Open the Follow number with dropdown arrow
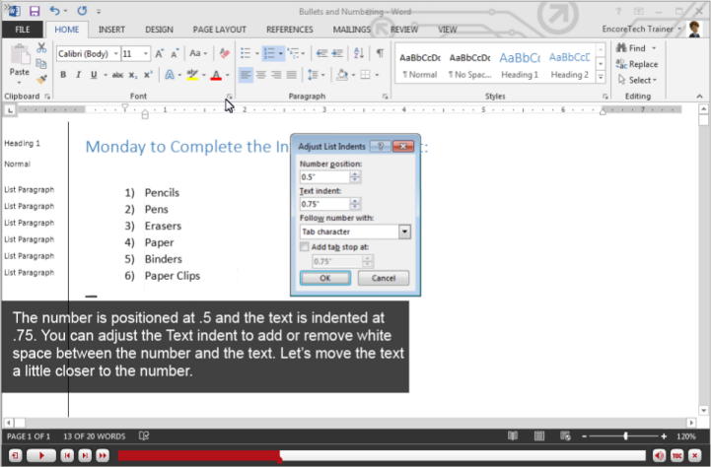The height and width of the screenshot is (467, 711). pyautogui.click(x=404, y=232)
